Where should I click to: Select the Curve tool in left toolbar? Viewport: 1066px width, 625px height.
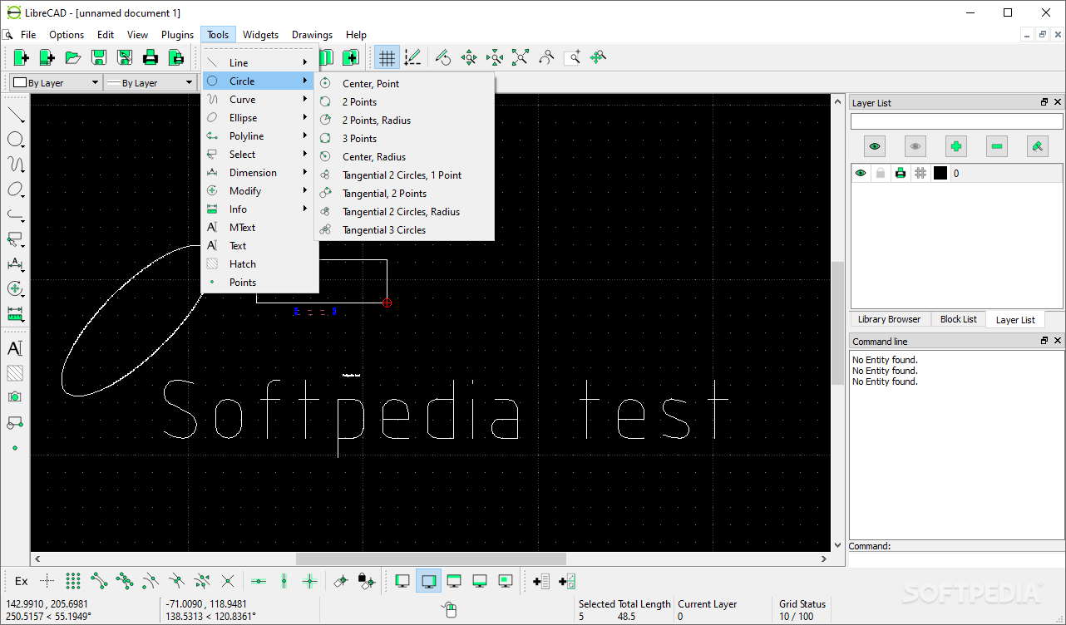coord(16,164)
